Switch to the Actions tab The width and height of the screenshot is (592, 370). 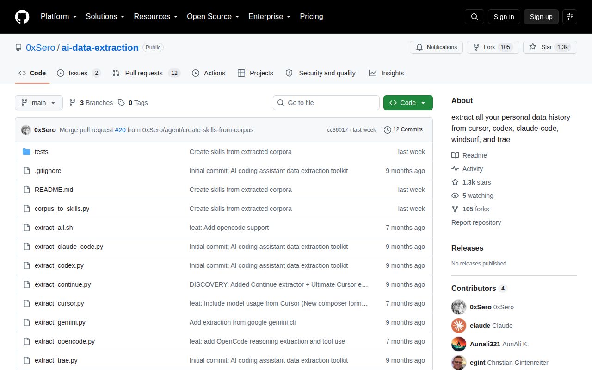209,73
